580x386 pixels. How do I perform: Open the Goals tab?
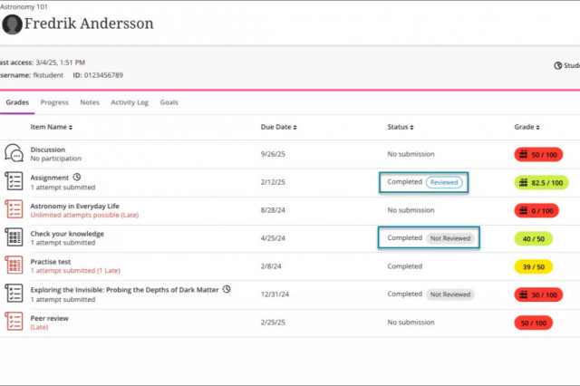(169, 102)
